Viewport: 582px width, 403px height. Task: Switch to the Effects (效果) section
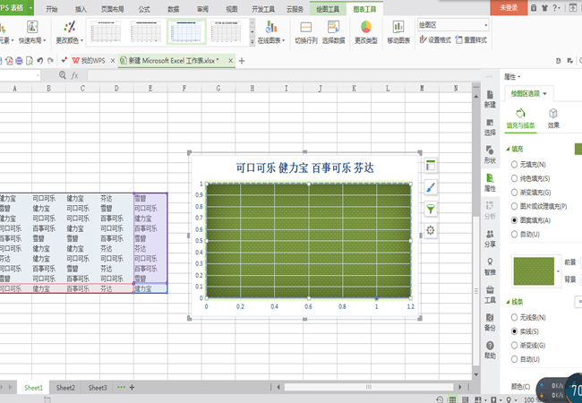[x=553, y=118]
